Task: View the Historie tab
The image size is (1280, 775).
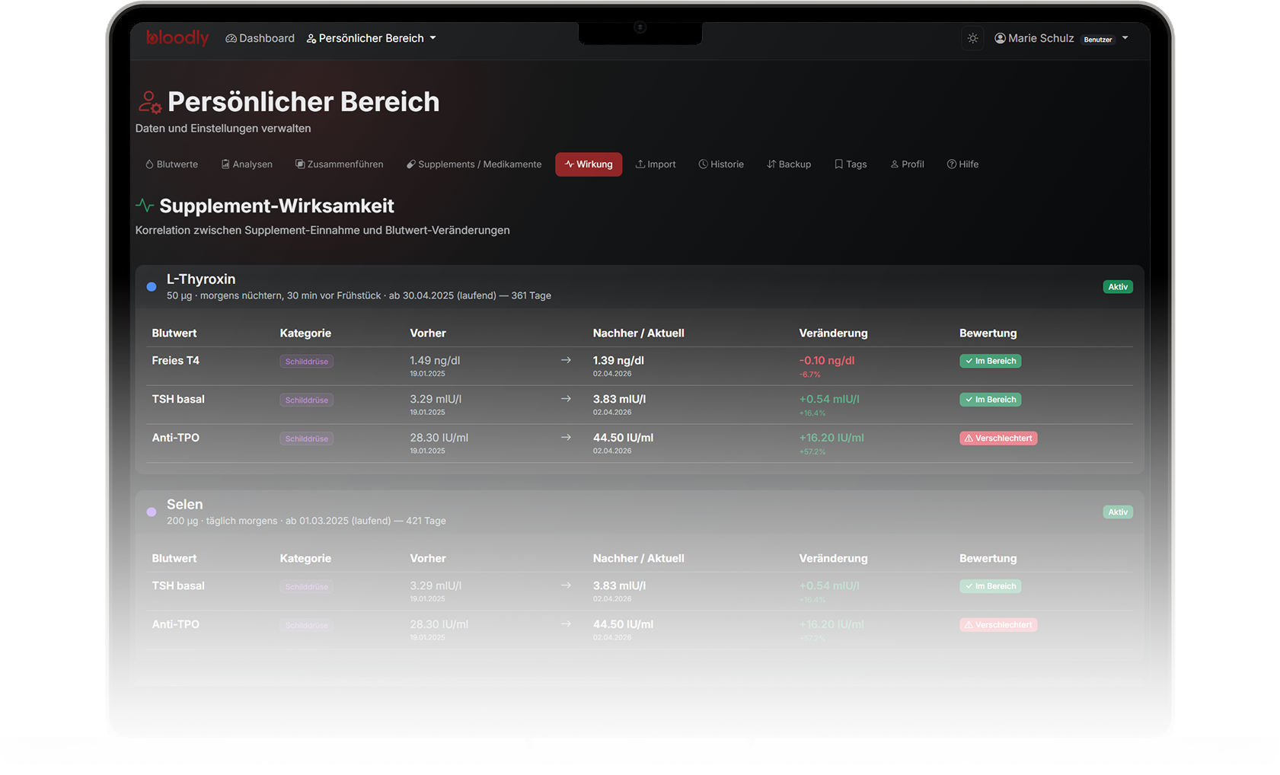Action: (x=721, y=164)
